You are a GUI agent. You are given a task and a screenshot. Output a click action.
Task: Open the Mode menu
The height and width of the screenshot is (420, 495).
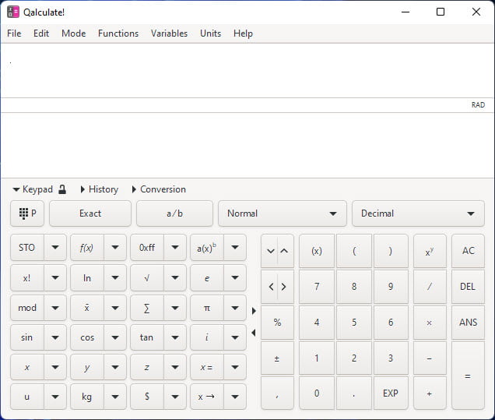click(x=74, y=34)
